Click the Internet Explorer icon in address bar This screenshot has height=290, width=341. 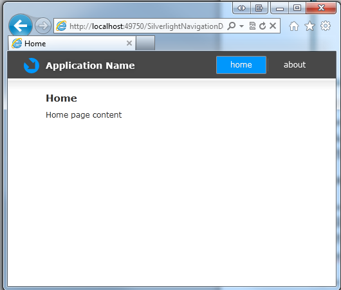click(61, 26)
